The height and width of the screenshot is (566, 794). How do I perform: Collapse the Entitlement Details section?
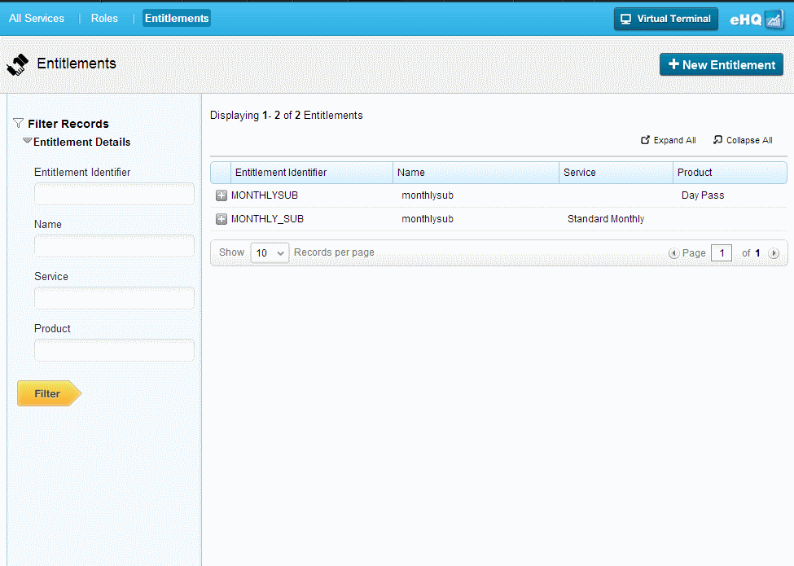coord(28,142)
